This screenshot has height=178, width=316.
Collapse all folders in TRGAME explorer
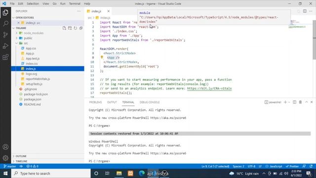coord(81,28)
